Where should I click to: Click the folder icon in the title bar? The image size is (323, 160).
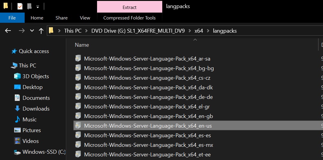coord(6,6)
